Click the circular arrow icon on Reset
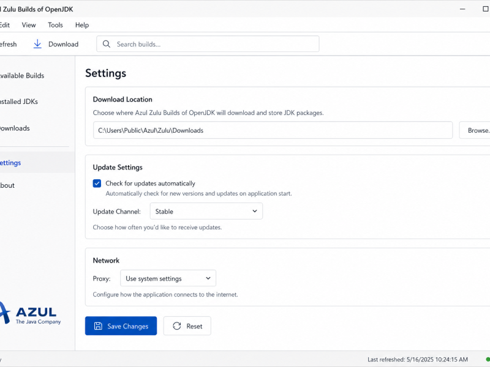 [x=177, y=326]
